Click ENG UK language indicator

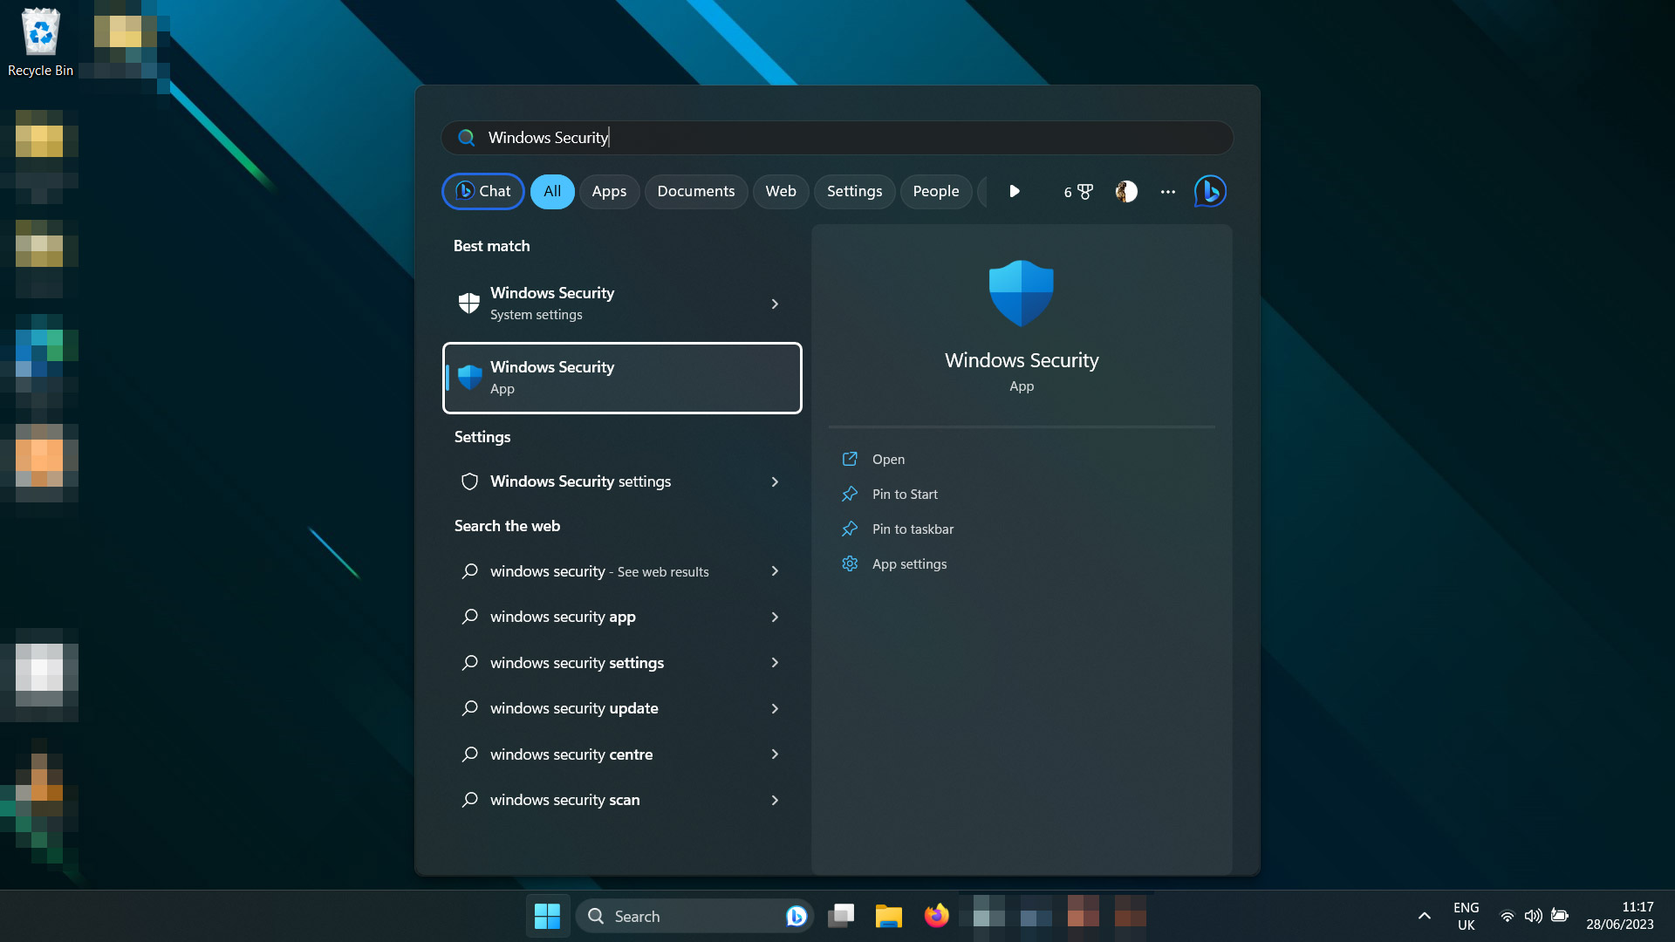point(1466,916)
